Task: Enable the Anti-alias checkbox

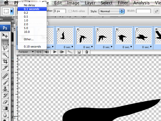Action: 70,11
